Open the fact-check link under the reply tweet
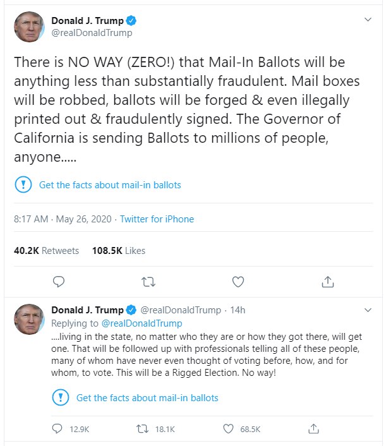The height and width of the screenshot is (446, 386). (147, 398)
